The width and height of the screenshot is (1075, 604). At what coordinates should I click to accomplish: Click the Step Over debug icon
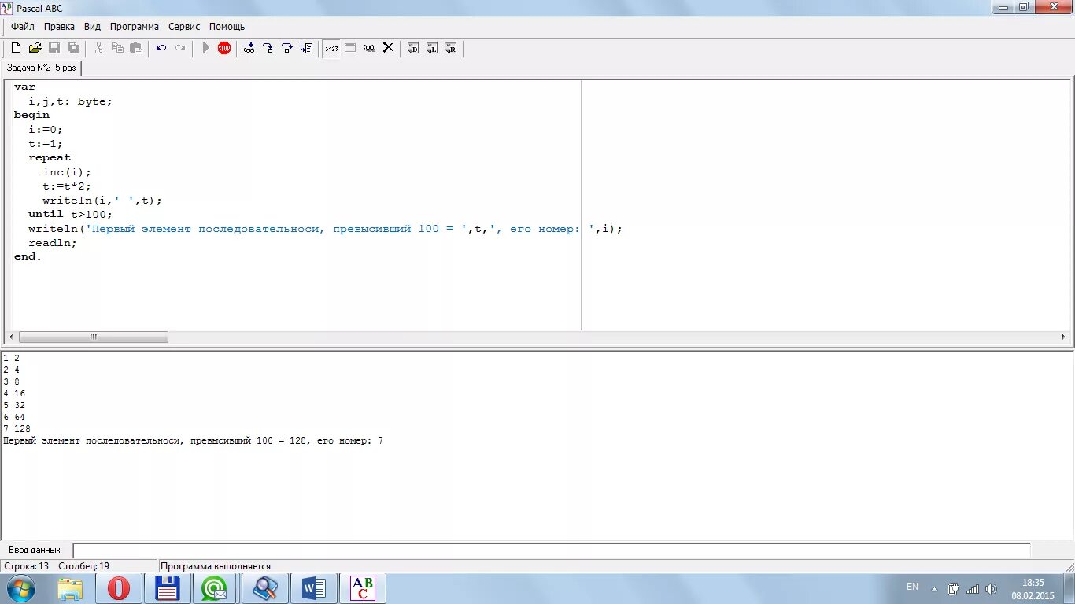pyautogui.click(x=287, y=48)
